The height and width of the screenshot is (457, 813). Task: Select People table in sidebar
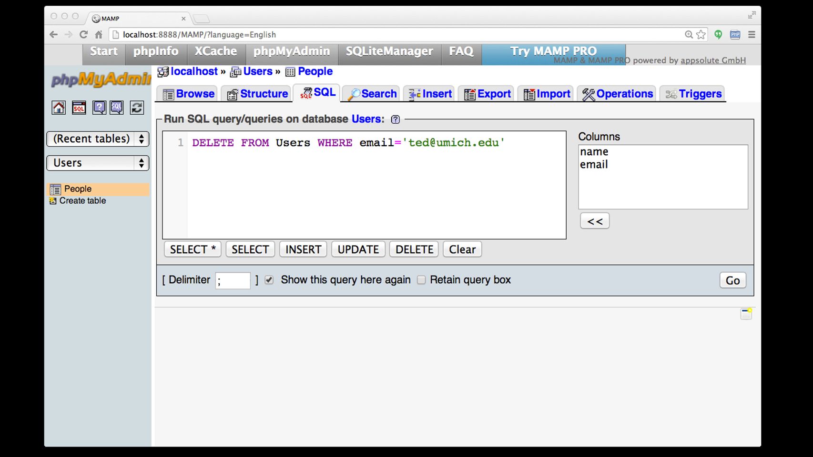(78, 189)
